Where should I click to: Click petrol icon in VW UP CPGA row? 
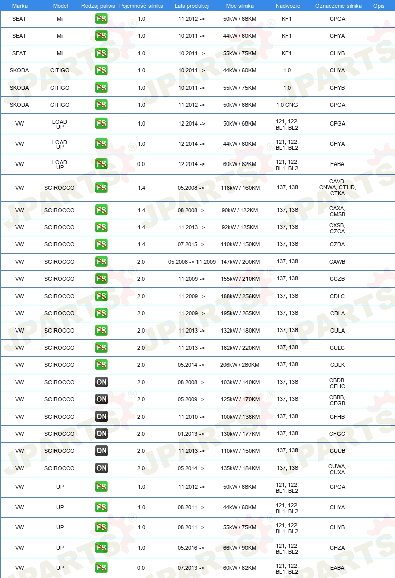pos(101,487)
